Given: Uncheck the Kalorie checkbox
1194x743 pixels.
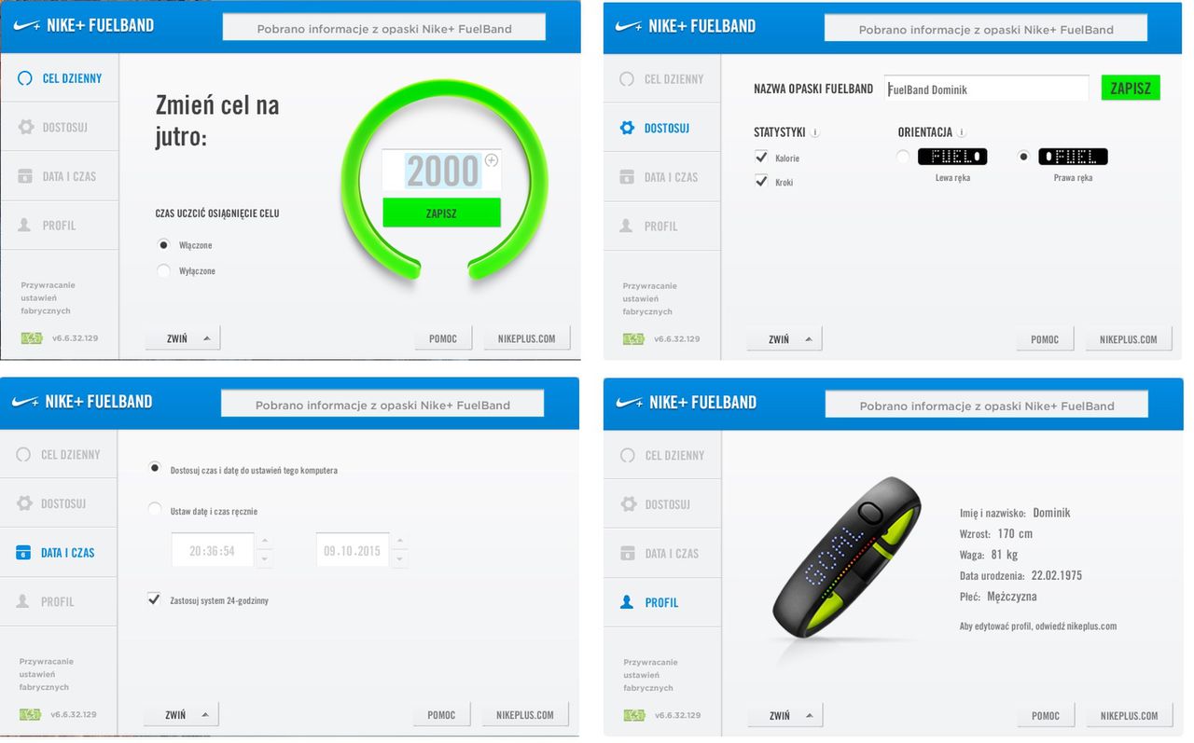Looking at the screenshot, I should click(761, 158).
